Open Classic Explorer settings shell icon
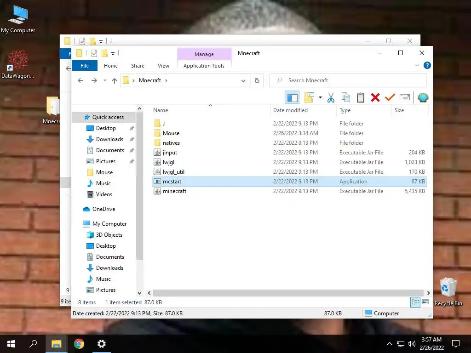 (x=423, y=97)
